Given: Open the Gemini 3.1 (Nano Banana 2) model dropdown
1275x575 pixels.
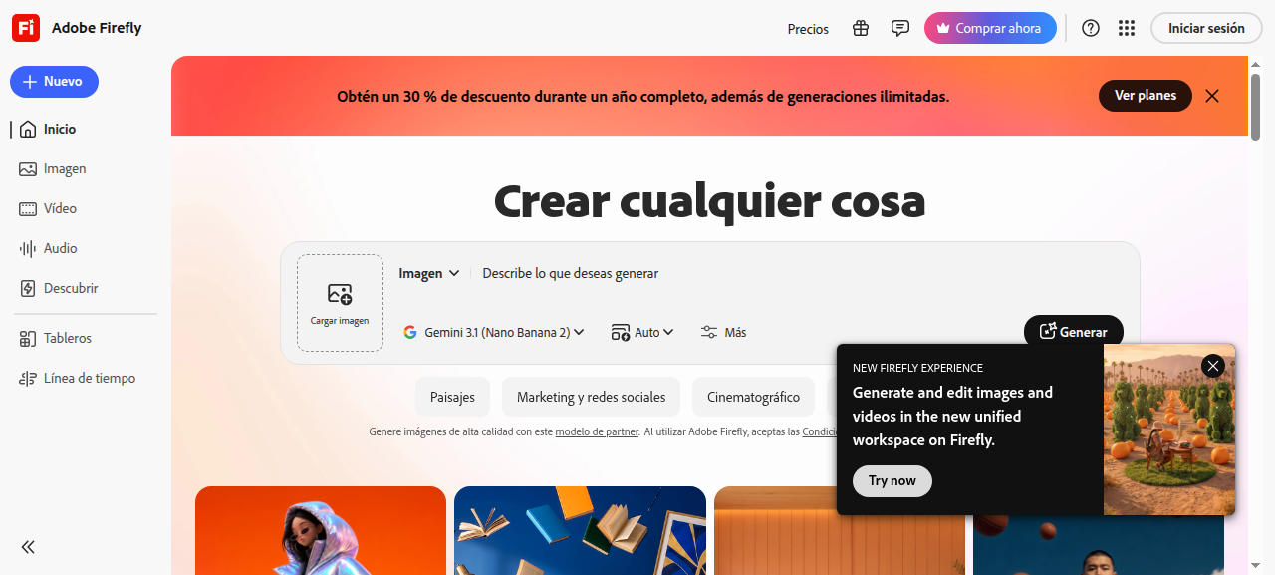Looking at the screenshot, I should point(494,332).
